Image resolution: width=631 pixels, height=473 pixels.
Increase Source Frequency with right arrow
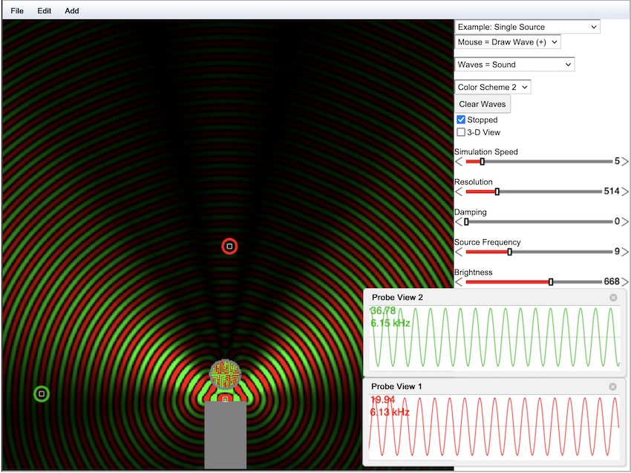click(625, 252)
